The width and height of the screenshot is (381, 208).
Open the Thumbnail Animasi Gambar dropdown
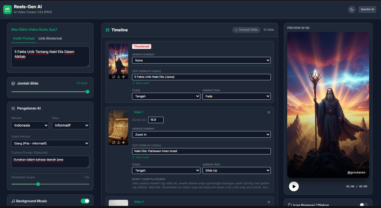201,60
